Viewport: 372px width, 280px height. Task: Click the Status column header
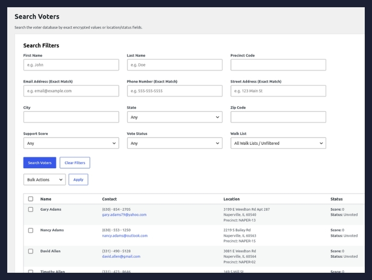(x=336, y=199)
